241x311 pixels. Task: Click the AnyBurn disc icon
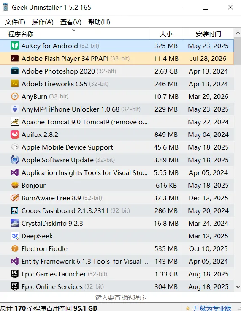pyautogui.click(x=15, y=96)
